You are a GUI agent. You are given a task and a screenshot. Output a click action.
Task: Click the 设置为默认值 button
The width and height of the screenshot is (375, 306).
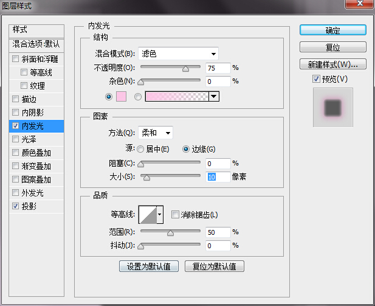(148, 266)
